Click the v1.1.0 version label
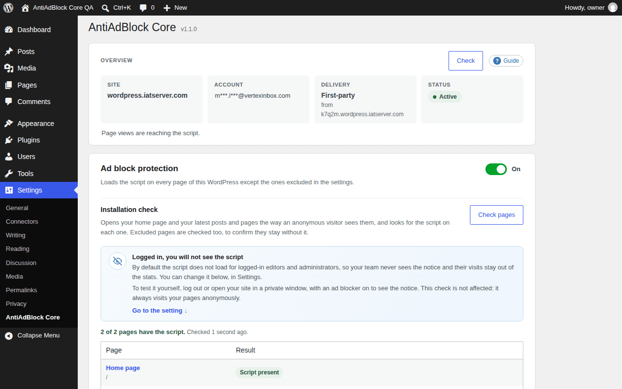 (x=189, y=29)
